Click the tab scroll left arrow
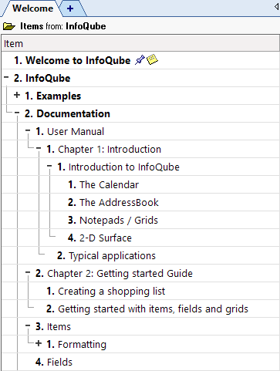The height and width of the screenshot is (371, 280). coord(276,7)
